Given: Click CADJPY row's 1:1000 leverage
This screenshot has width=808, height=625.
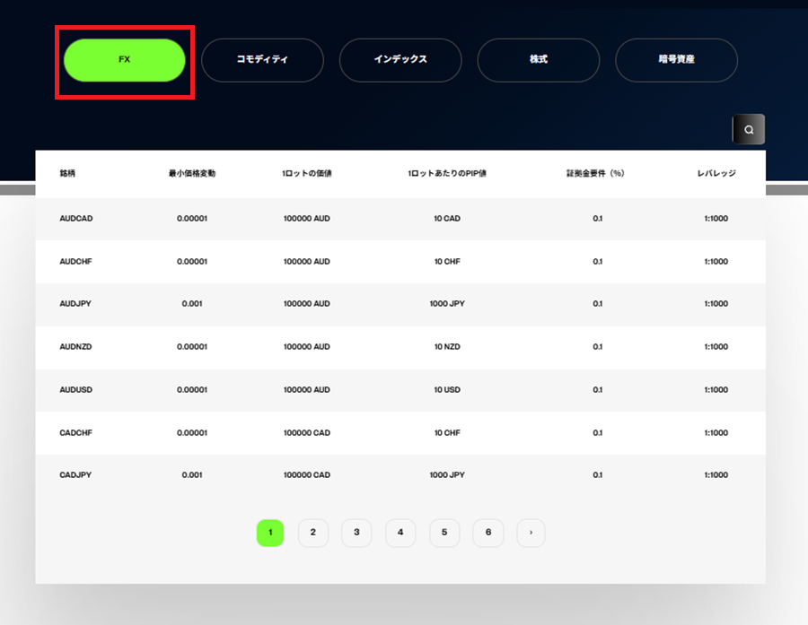Looking at the screenshot, I should pyautogui.click(x=716, y=475).
